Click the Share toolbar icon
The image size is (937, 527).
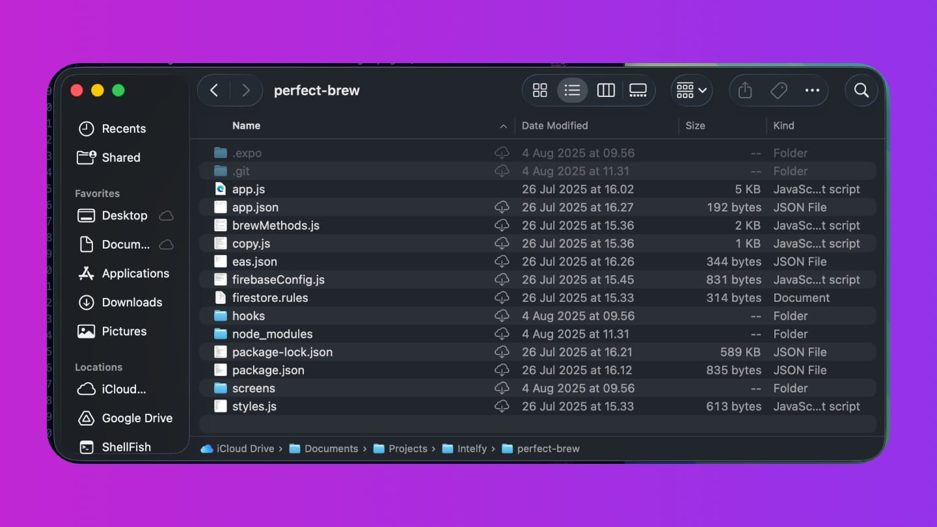(x=745, y=90)
